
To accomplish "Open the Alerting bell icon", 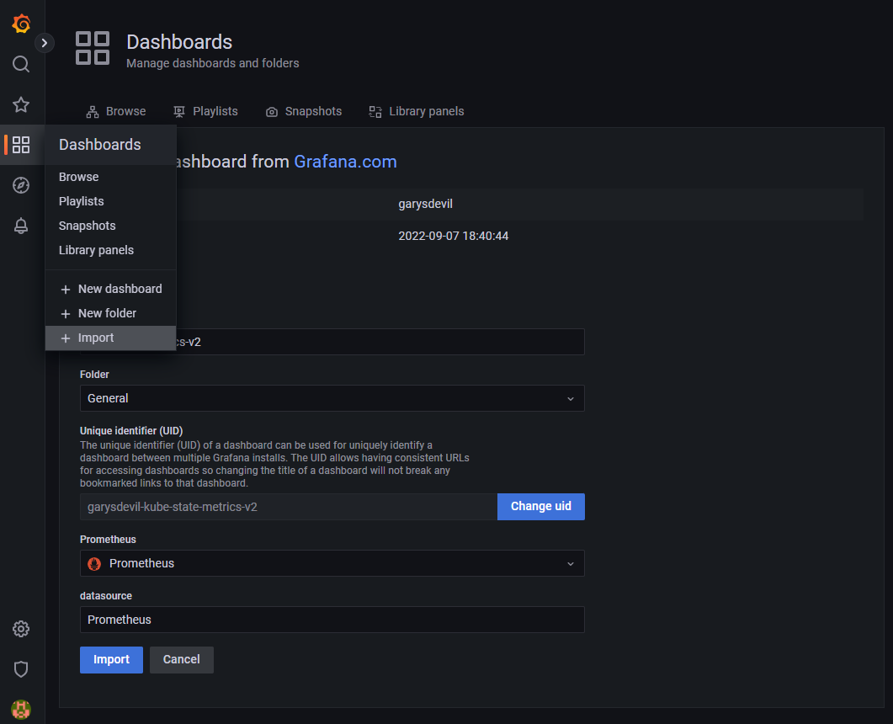I will 21,226.
